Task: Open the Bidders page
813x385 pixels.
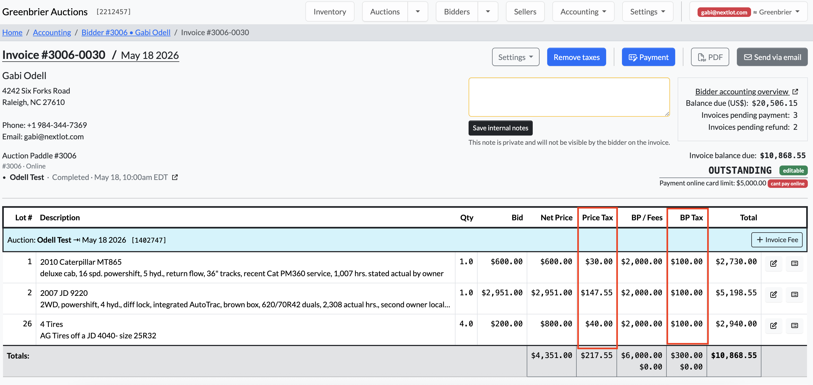Action: (x=457, y=12)
